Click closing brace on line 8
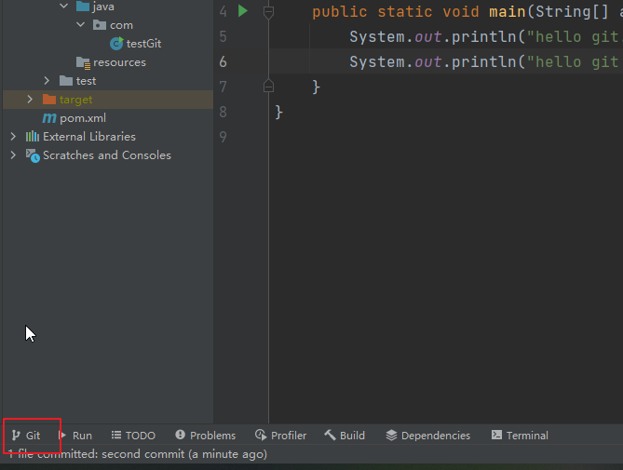The width and height of the screenshot is (623, 470). [279, 112]
